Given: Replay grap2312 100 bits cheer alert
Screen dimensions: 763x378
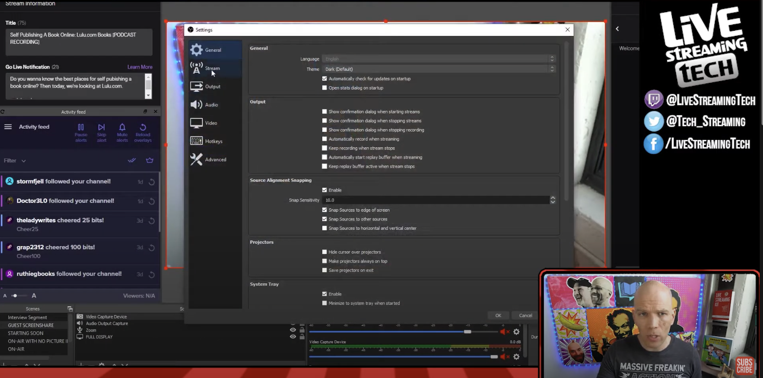Looking at the screenshot, I should [152, 248].
